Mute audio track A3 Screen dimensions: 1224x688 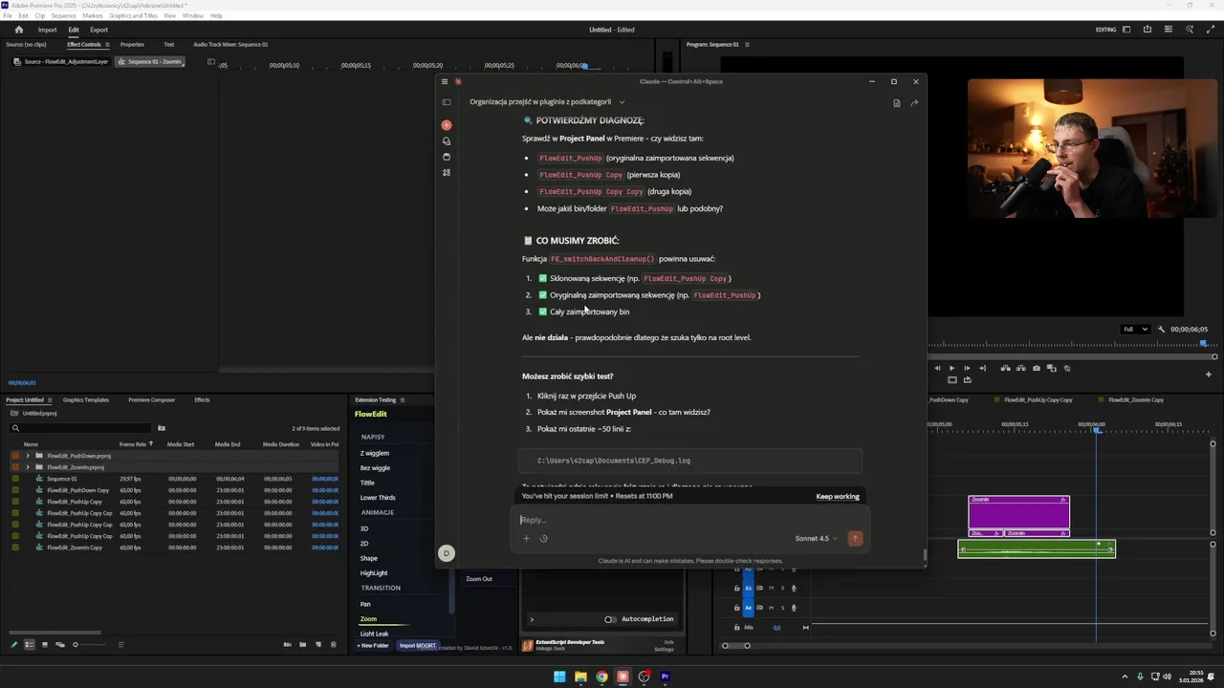tap(772, 589)
